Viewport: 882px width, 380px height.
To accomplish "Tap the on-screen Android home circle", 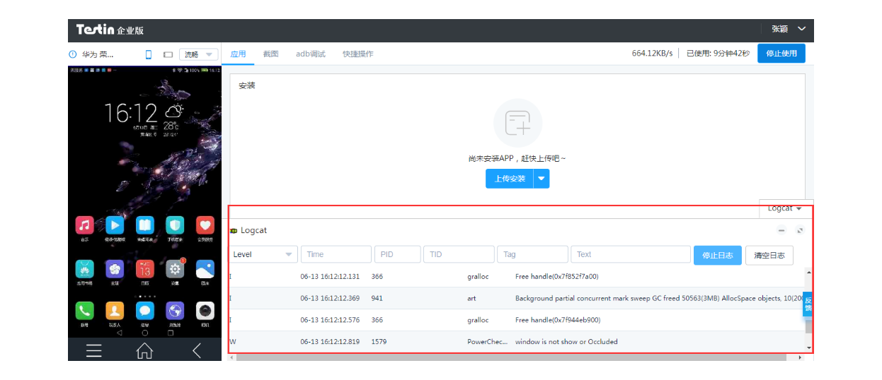I will [144, 332].
